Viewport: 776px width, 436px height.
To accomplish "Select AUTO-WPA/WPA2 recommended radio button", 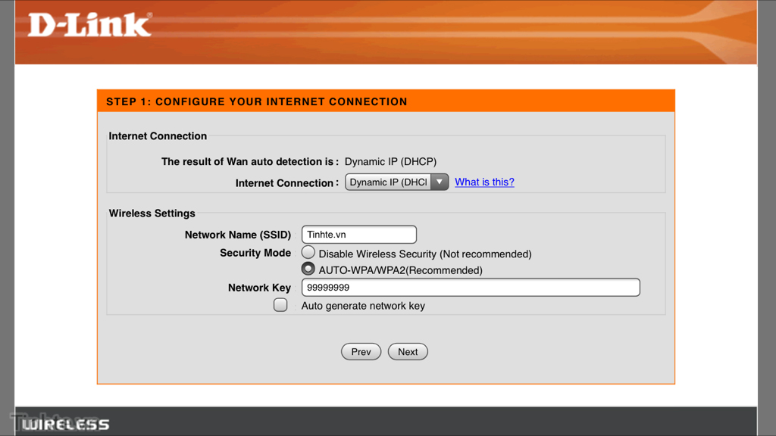I will (308, 269).
